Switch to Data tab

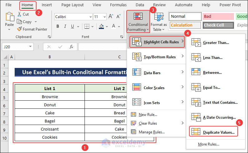coord(140,5)
